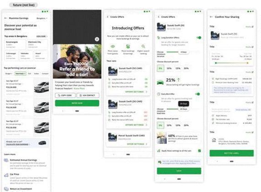261x192 pixels.
Task: Close the refer-a-friend banner with the X icon
Action: (97, 39)
